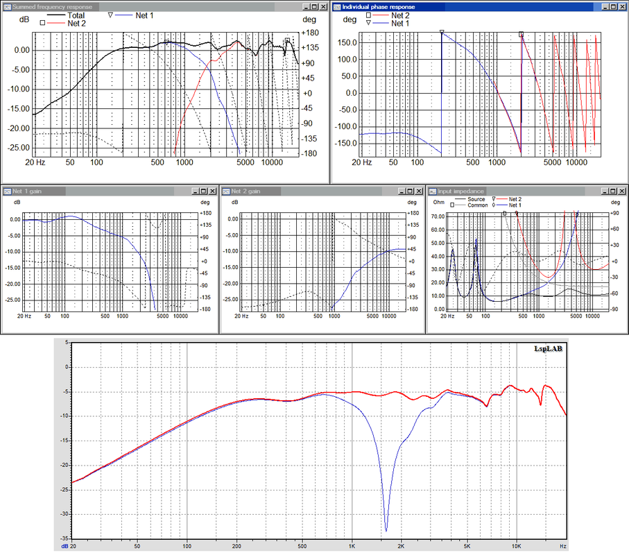Image resolution: width=629 pixels, height=555 pixels.
Task: Click the Individual phase response window icon
Action: point(337,7)
